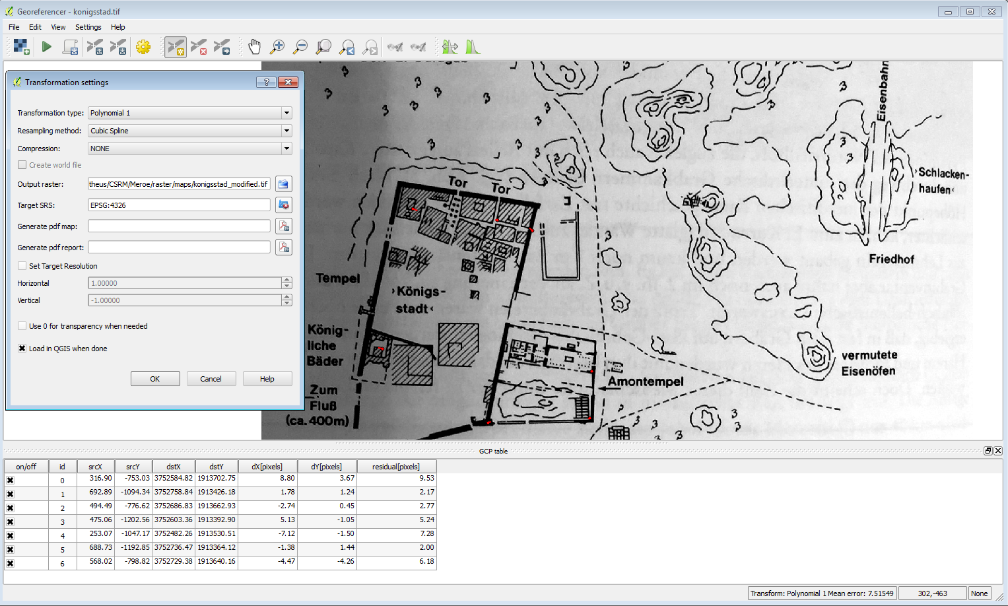Viewport: 1008px width, 606px height.
Task: Toggle on/off checkbox for GCP id 4
Action: [x=10, y=535]
